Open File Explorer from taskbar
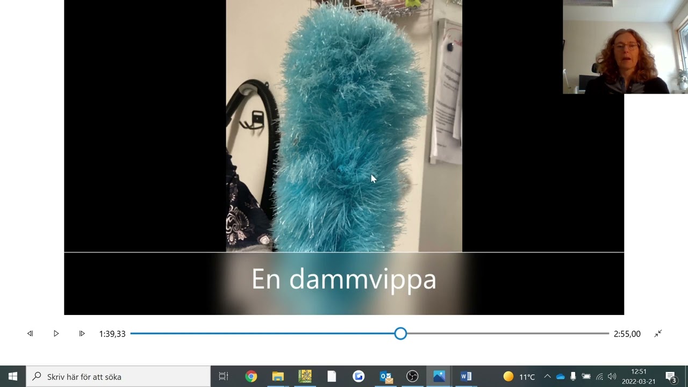The image size is (688, 387). click(278, 377)
